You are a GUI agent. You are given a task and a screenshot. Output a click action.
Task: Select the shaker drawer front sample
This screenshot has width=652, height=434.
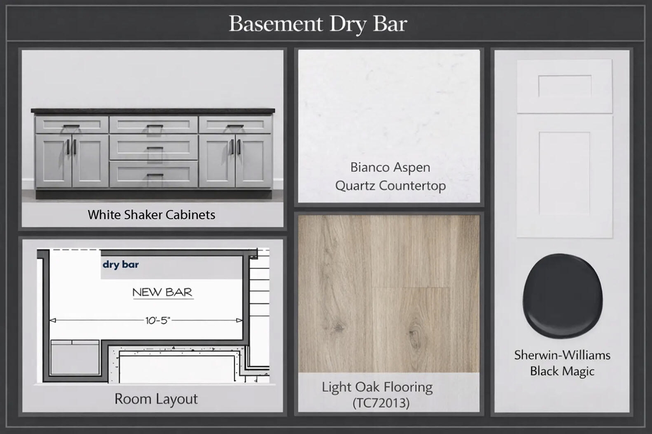[x=564, y=86]
